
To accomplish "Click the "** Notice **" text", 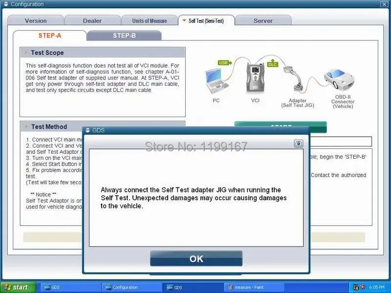I will 43,194.
